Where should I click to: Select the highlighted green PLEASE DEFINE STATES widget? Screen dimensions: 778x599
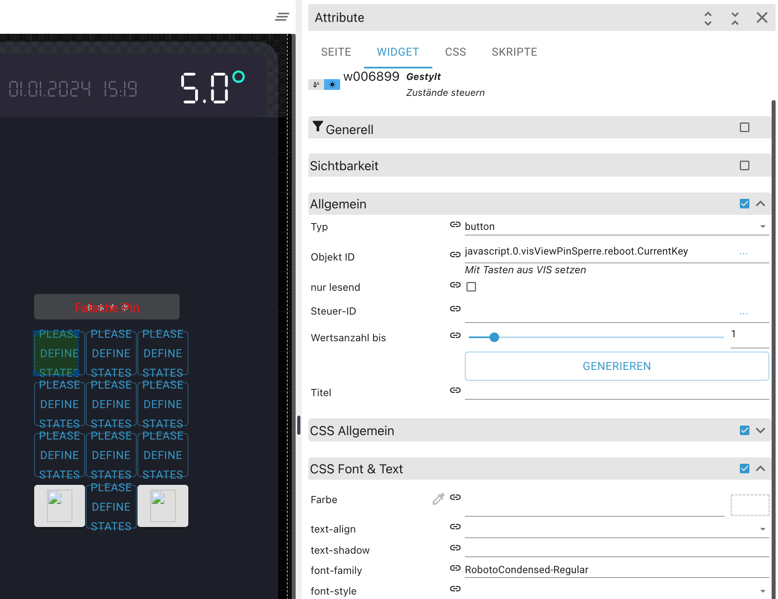coord(56,353)
